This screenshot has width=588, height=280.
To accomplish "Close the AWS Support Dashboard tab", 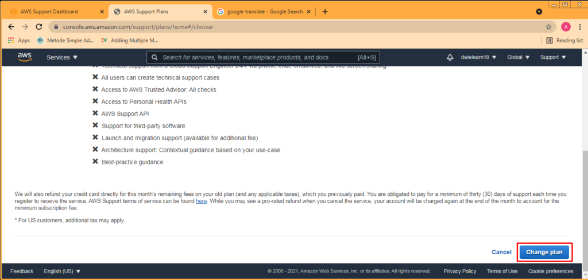I will pyautogui.click(x=102, y=11).
